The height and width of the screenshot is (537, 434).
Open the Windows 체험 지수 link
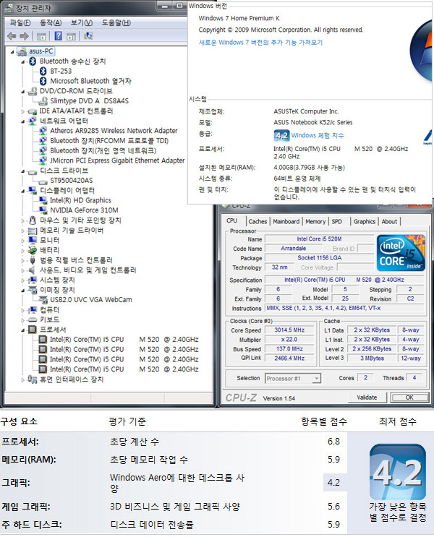pyautogui.click(x=318, y=135)
